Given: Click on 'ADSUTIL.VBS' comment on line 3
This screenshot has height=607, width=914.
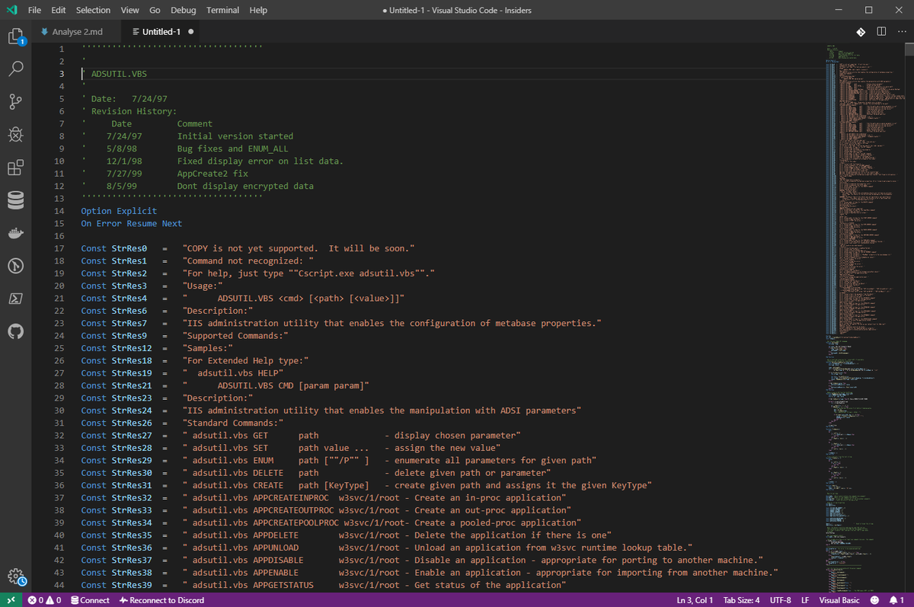Looking at the screenshot, I should pos(119,74).
